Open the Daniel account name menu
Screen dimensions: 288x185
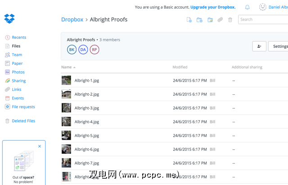tap(278, 7)
